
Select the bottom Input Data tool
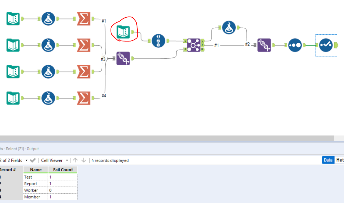(x=13, y=98)
